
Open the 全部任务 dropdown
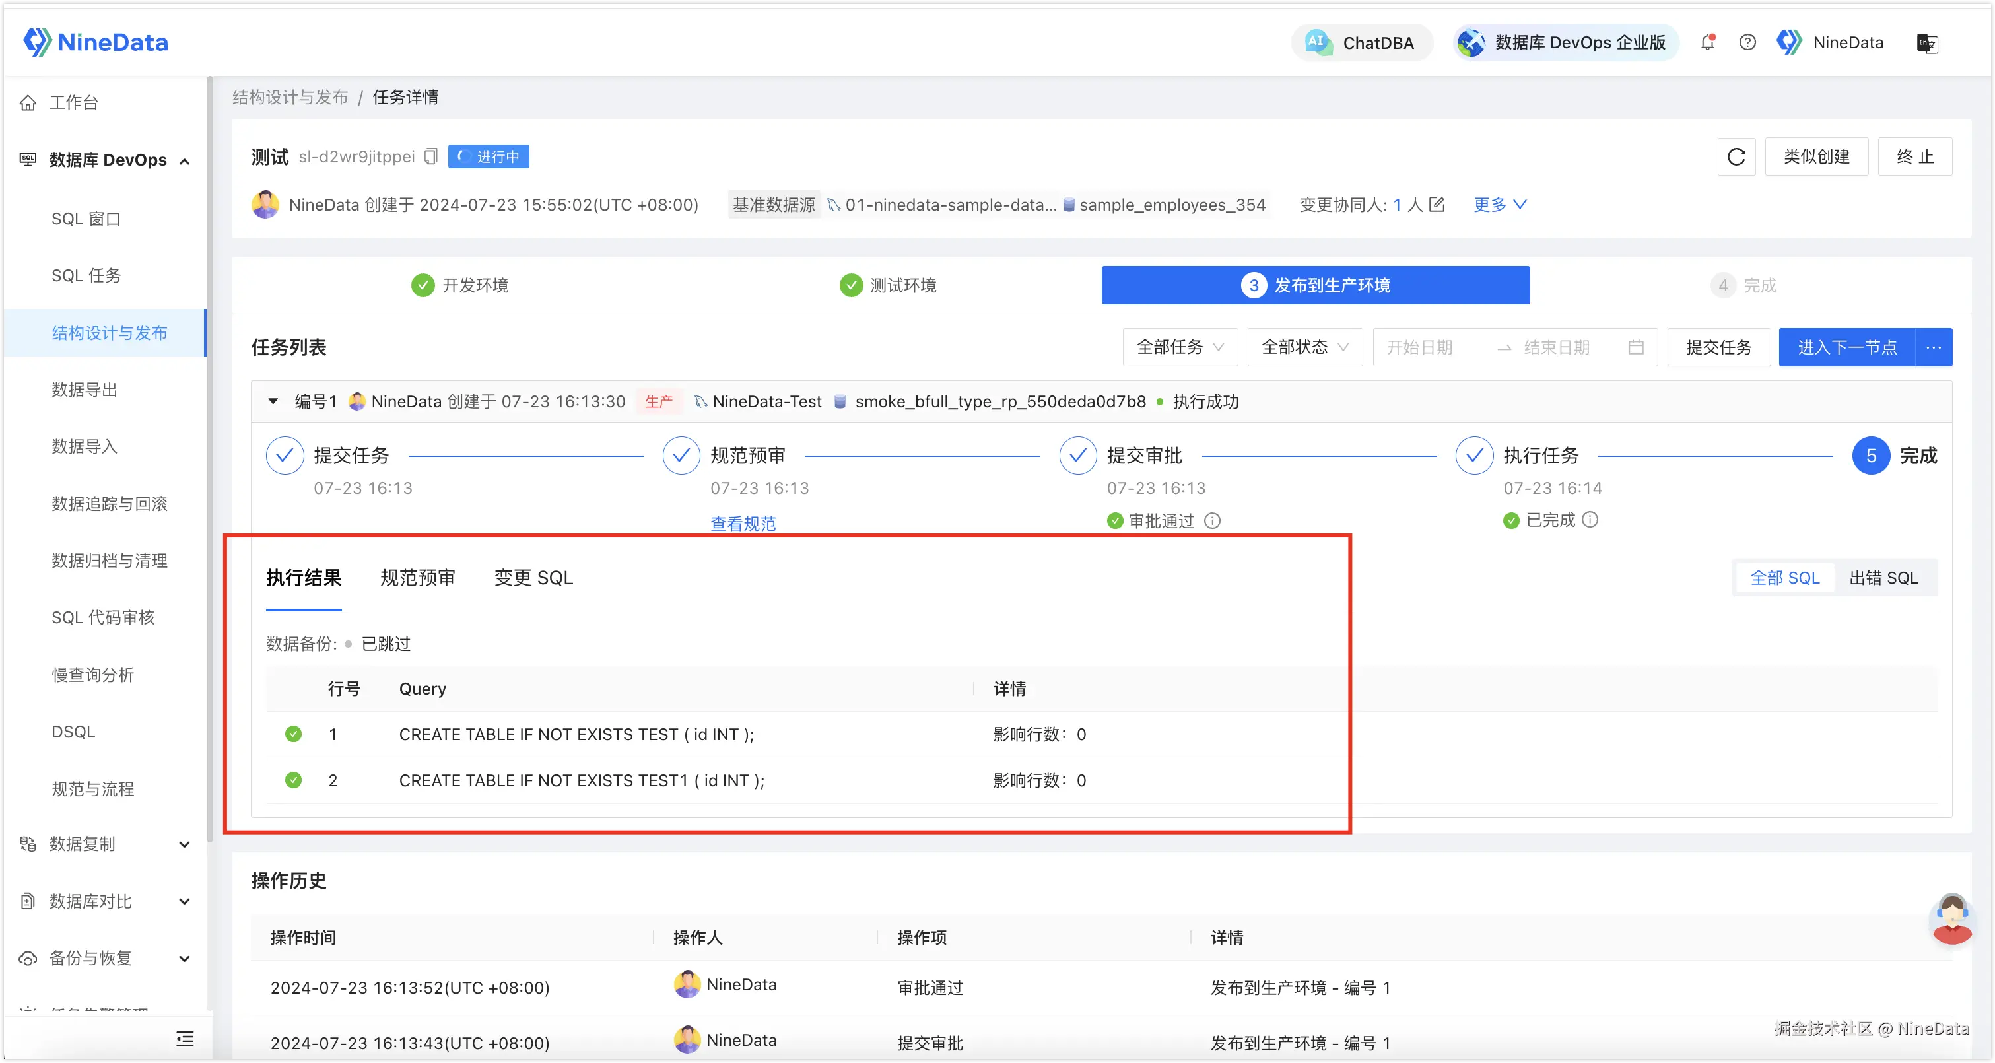pyautogui.click(x=1180, y=347)
